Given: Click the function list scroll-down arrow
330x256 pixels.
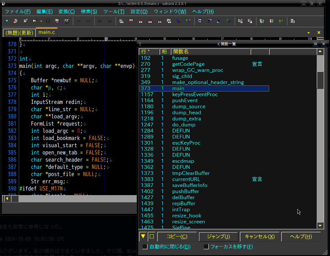Looking at the screenshot, I should (320, 225).
